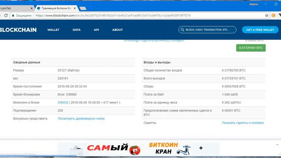The height and width of the screenshot is (158, 281).
Task: Open the САМЫЙ БИТКОИН КРАН banner
Action: click(x=138, y=149)
